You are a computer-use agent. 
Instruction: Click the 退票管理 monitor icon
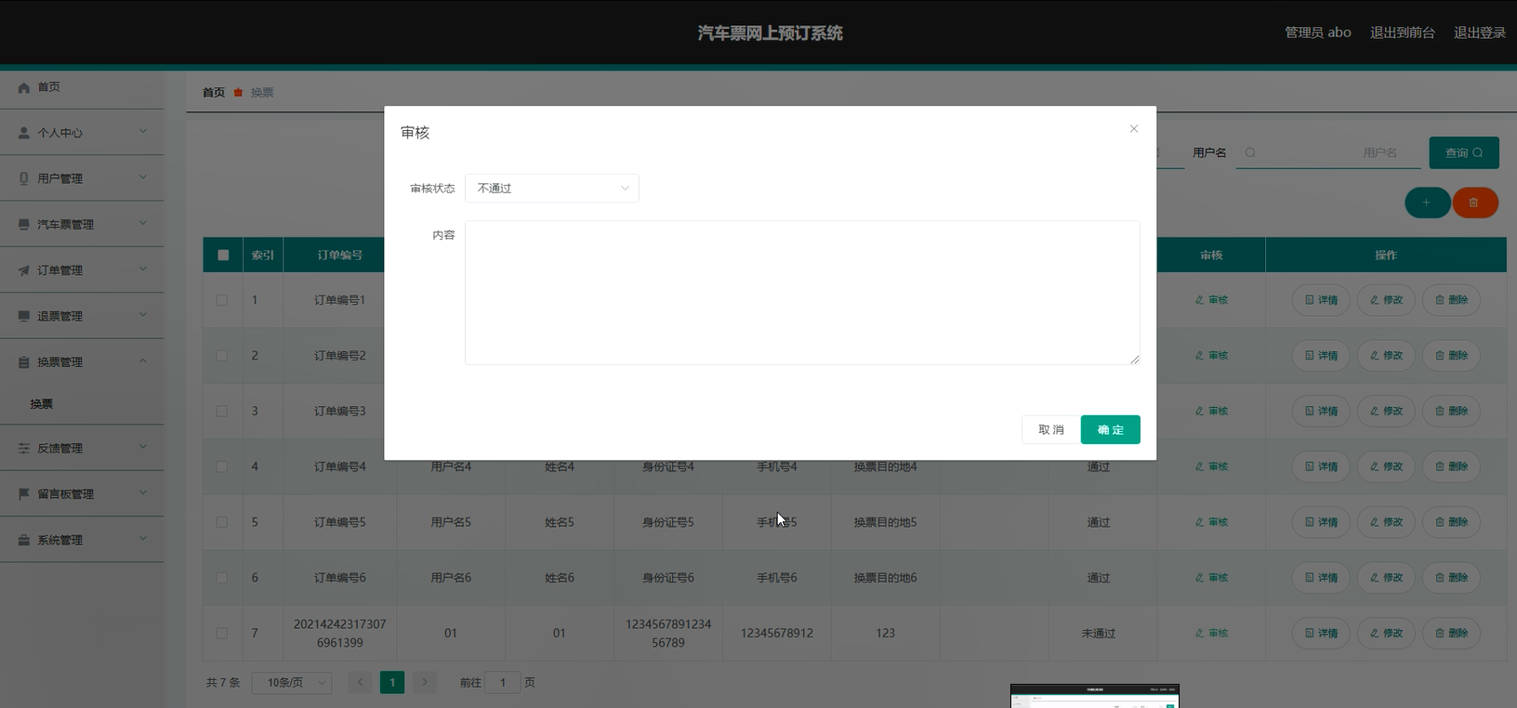24,316
